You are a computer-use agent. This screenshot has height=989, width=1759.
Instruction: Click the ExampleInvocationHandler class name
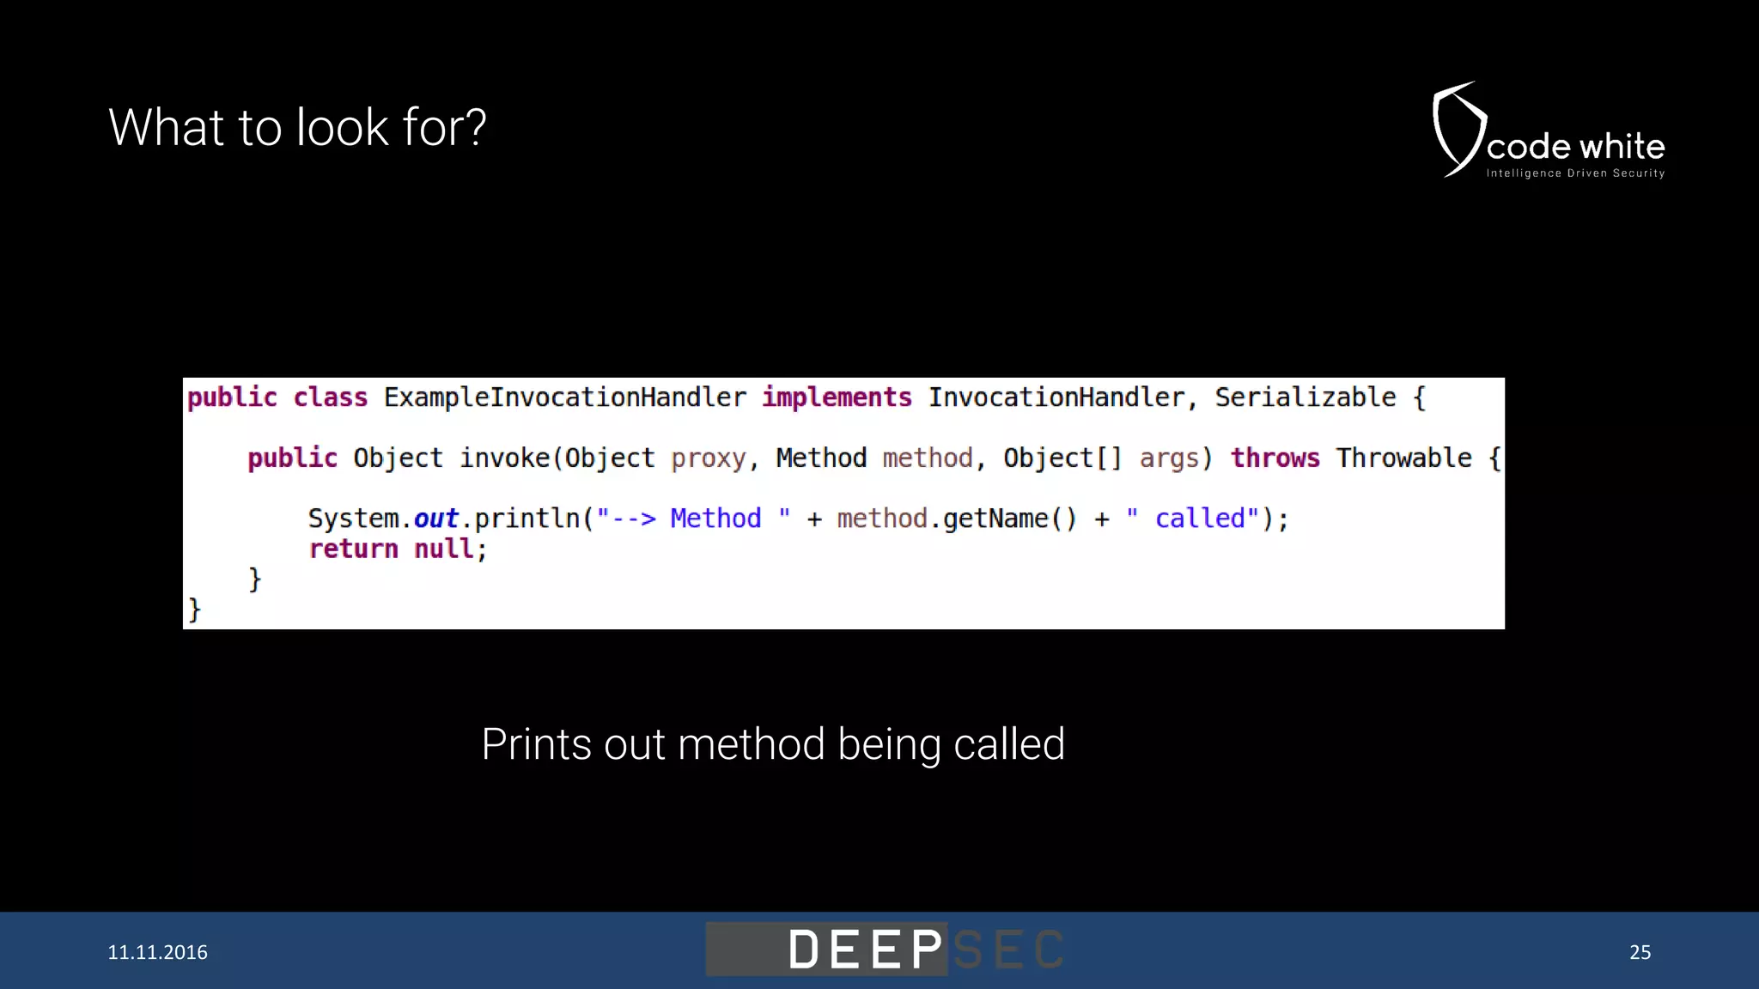click(x=564, y=397)
